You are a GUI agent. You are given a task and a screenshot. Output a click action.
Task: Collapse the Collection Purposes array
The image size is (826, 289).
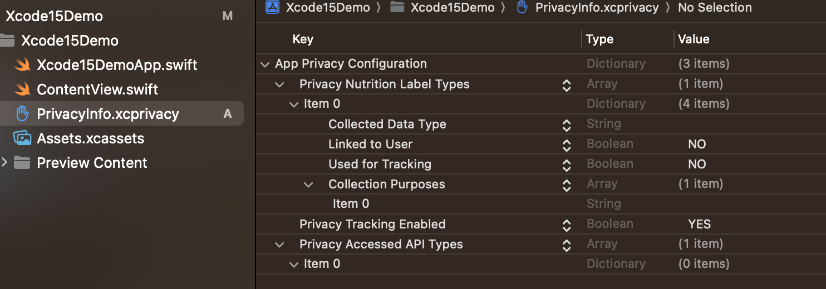tap(308, 185)
